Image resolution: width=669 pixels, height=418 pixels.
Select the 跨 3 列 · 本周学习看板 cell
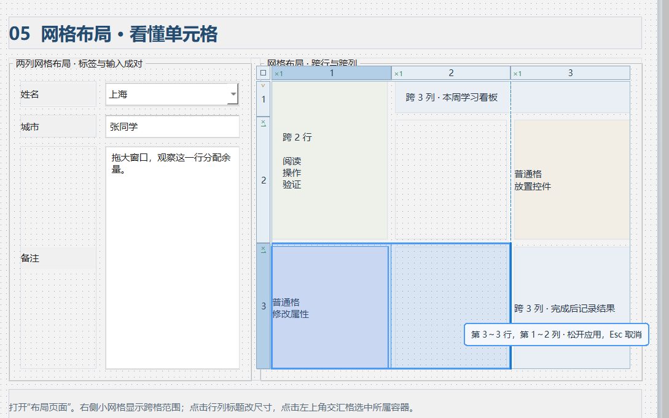point(512,97)
